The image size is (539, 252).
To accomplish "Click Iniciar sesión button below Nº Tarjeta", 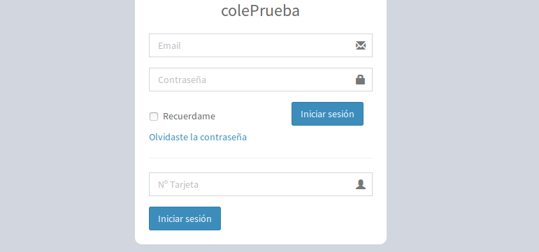I will pyautogui.click(x=185, y=218).
